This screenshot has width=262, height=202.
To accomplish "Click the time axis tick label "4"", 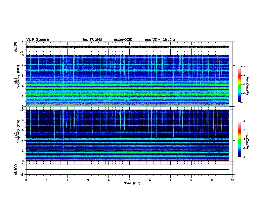I will tap(109, 180).
